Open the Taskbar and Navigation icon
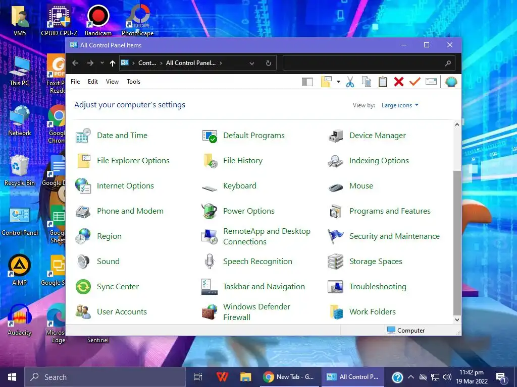 coord(210,287)
